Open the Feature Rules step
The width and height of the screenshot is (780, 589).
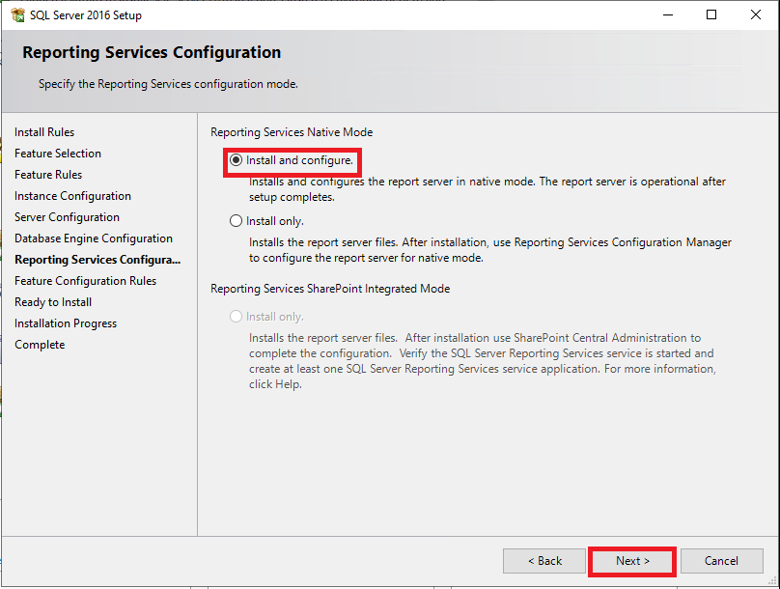point(48,175)
